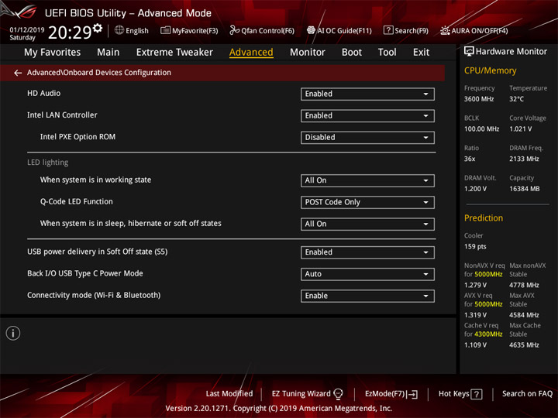This screenshot has width=558, height=418.
Task: Select the HD Audio setting label
Action: pos(43,93)
